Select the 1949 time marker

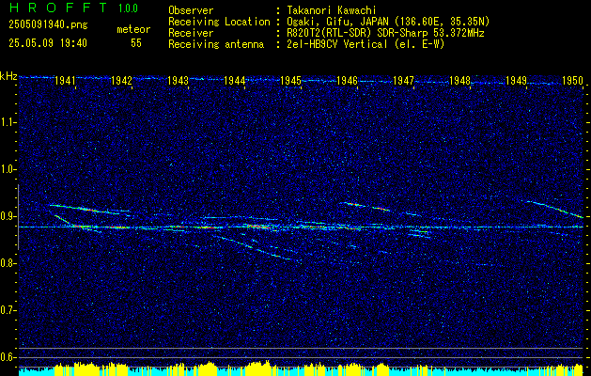coord(516,80)
